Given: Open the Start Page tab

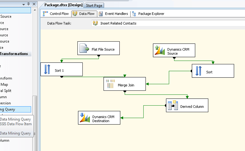Looking at the screenshot, I should (x=94, y=6).
